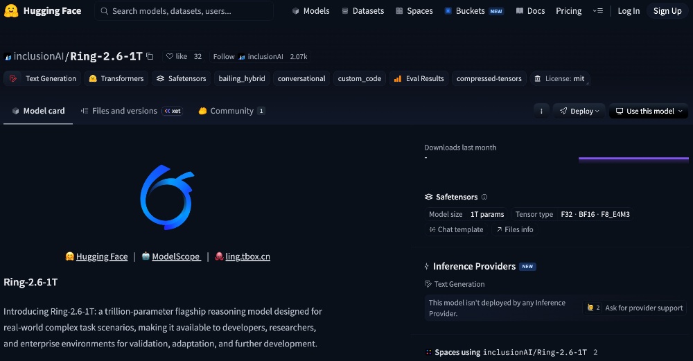Expand the more navigation menu icon
Screen dimensions: 693x361
coord(598,10)
